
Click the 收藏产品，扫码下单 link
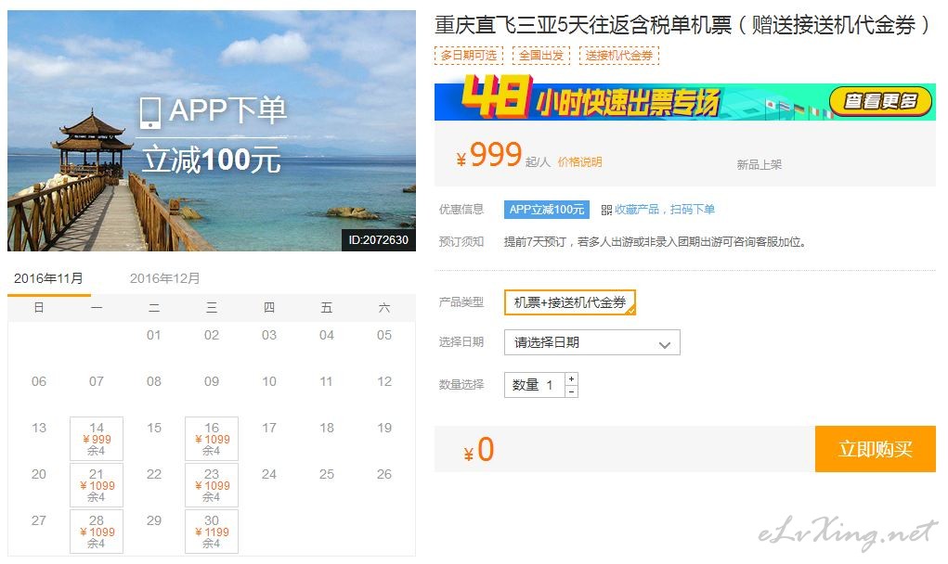click(665, 210)
